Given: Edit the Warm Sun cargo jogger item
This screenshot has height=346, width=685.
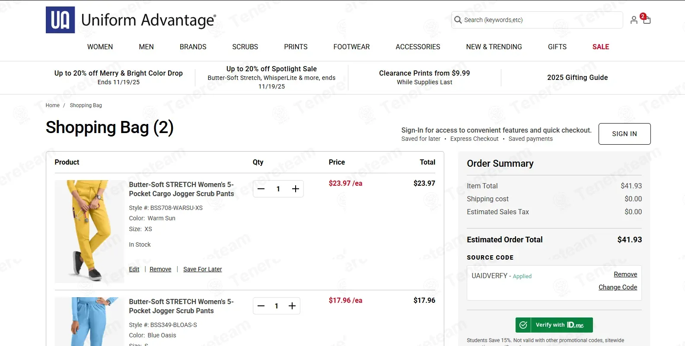Looking at the screenshot, I should point(134,269).
